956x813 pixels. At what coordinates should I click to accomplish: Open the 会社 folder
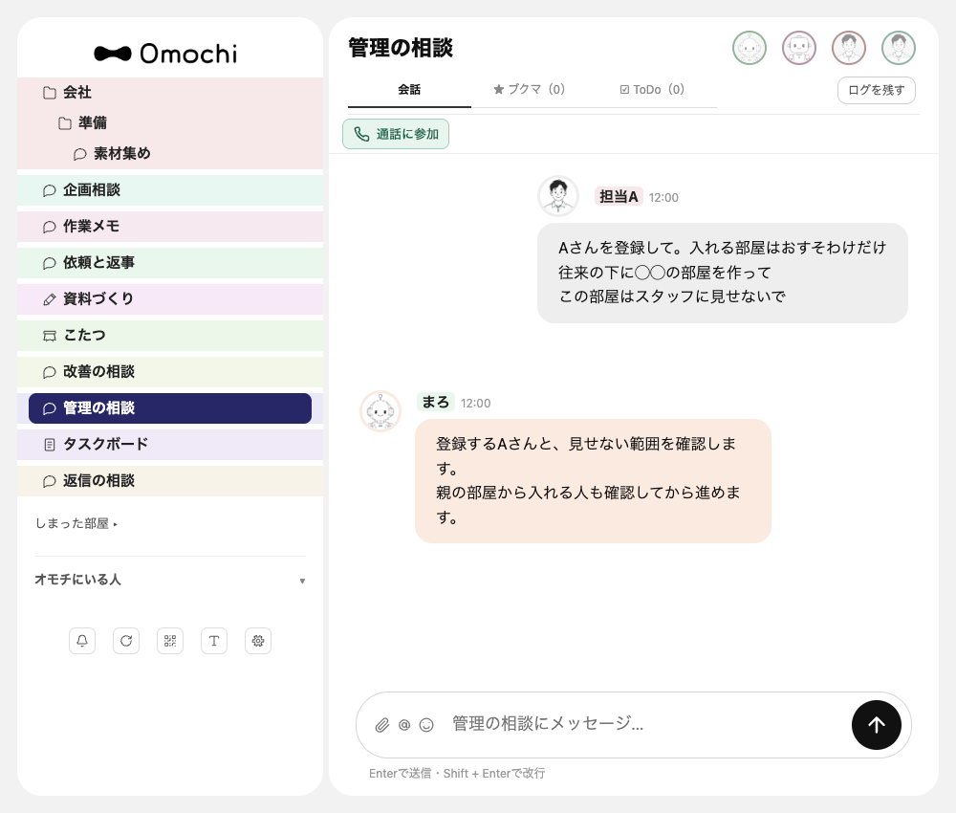point(170,93)
